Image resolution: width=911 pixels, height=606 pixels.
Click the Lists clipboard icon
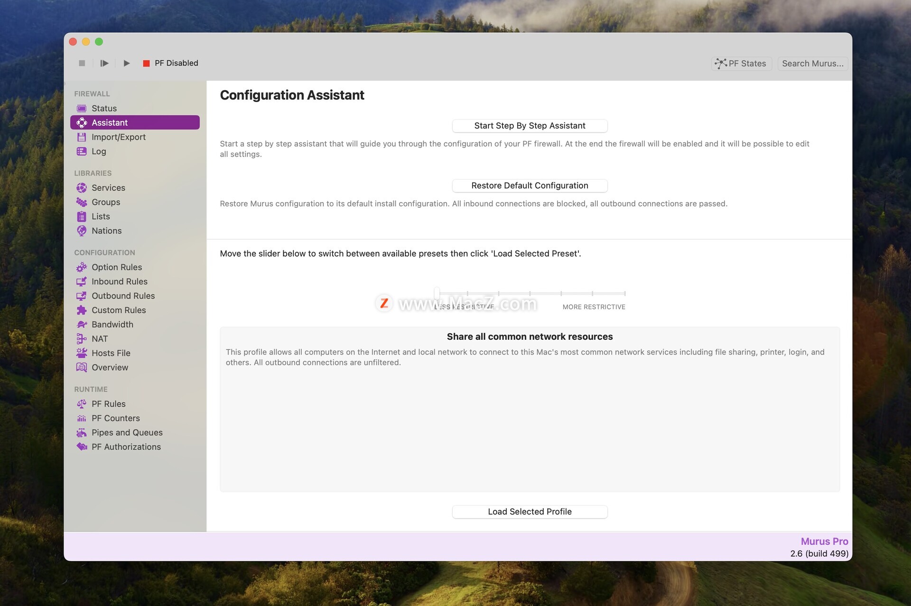(x=82, y=216)
